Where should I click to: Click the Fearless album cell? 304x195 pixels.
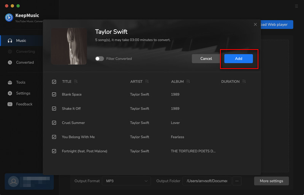177,137
